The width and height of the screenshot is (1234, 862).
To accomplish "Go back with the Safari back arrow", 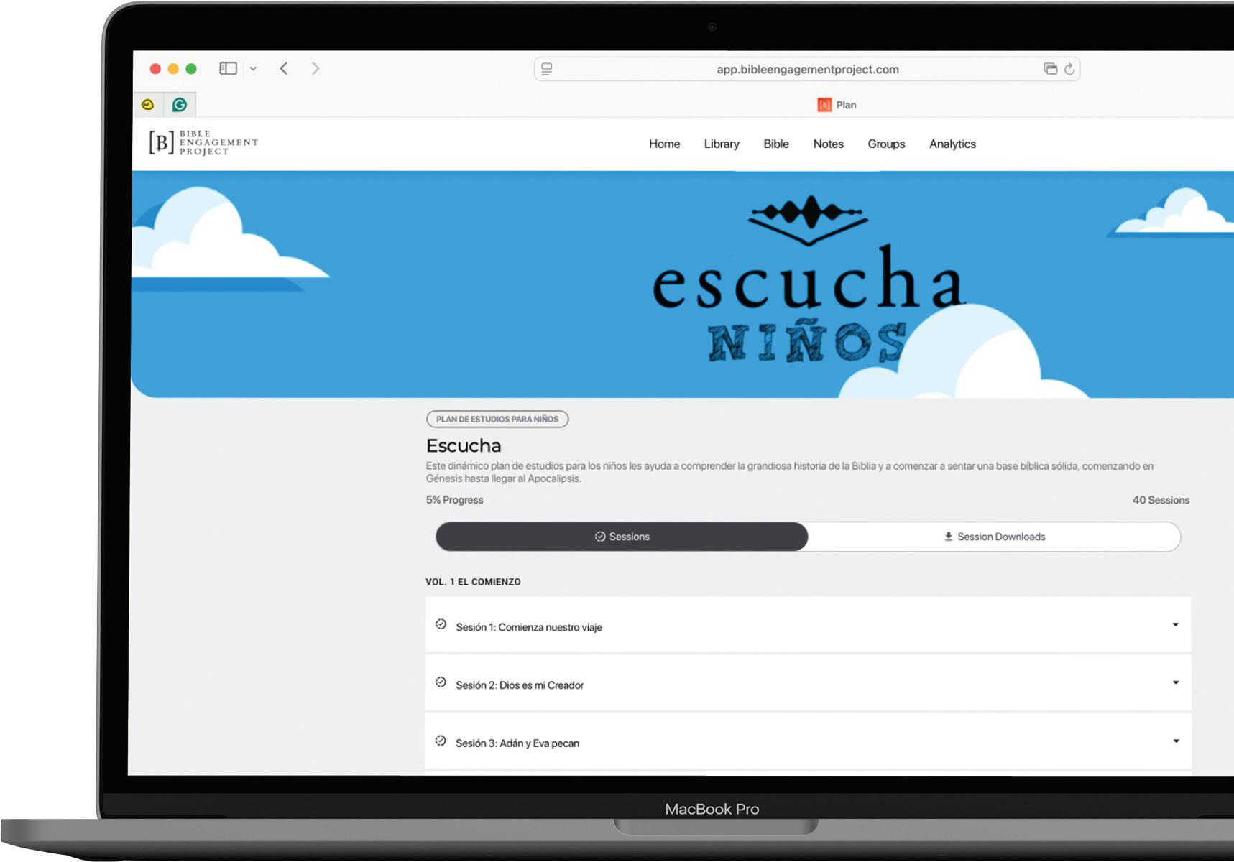I will point(284,68).
